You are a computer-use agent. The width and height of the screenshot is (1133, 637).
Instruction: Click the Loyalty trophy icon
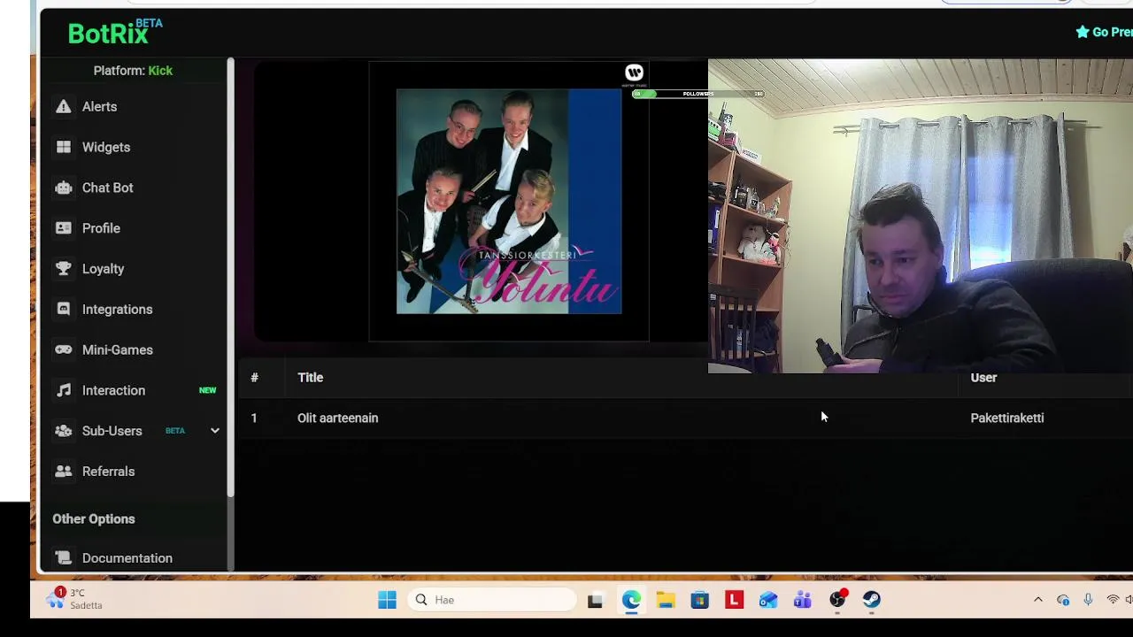coord(64,269)
